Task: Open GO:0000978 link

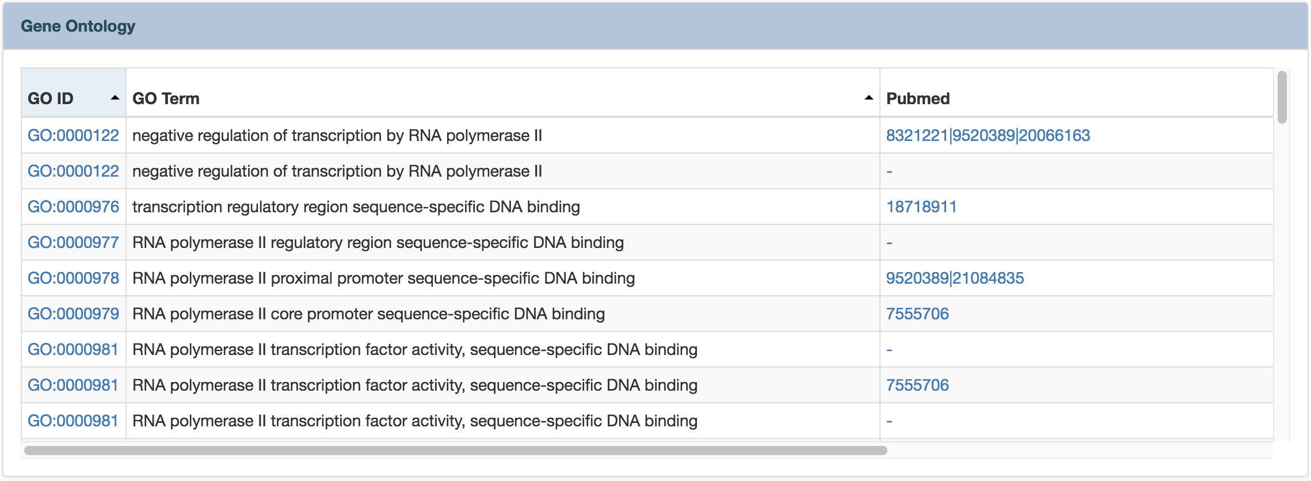Action: coord(73,278)
